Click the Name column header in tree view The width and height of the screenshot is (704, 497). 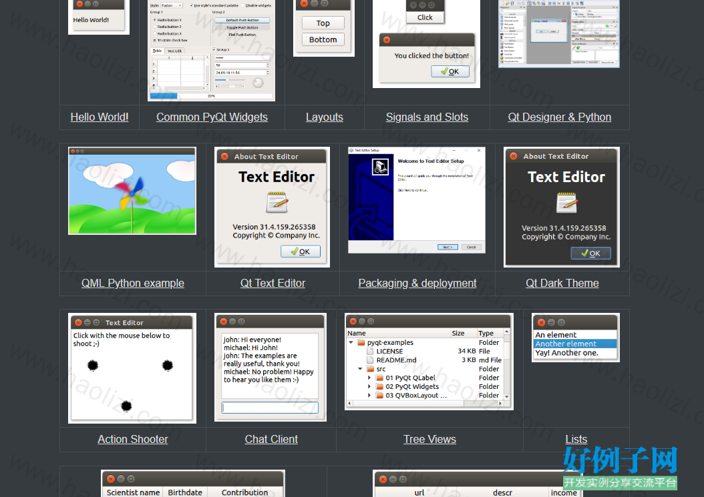pyautogui.click(x=398, y=333)
